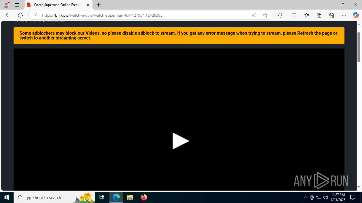The width and height of the screenshot is (362, 203).
Task: Click the taskbar search box
Action: 54,197
